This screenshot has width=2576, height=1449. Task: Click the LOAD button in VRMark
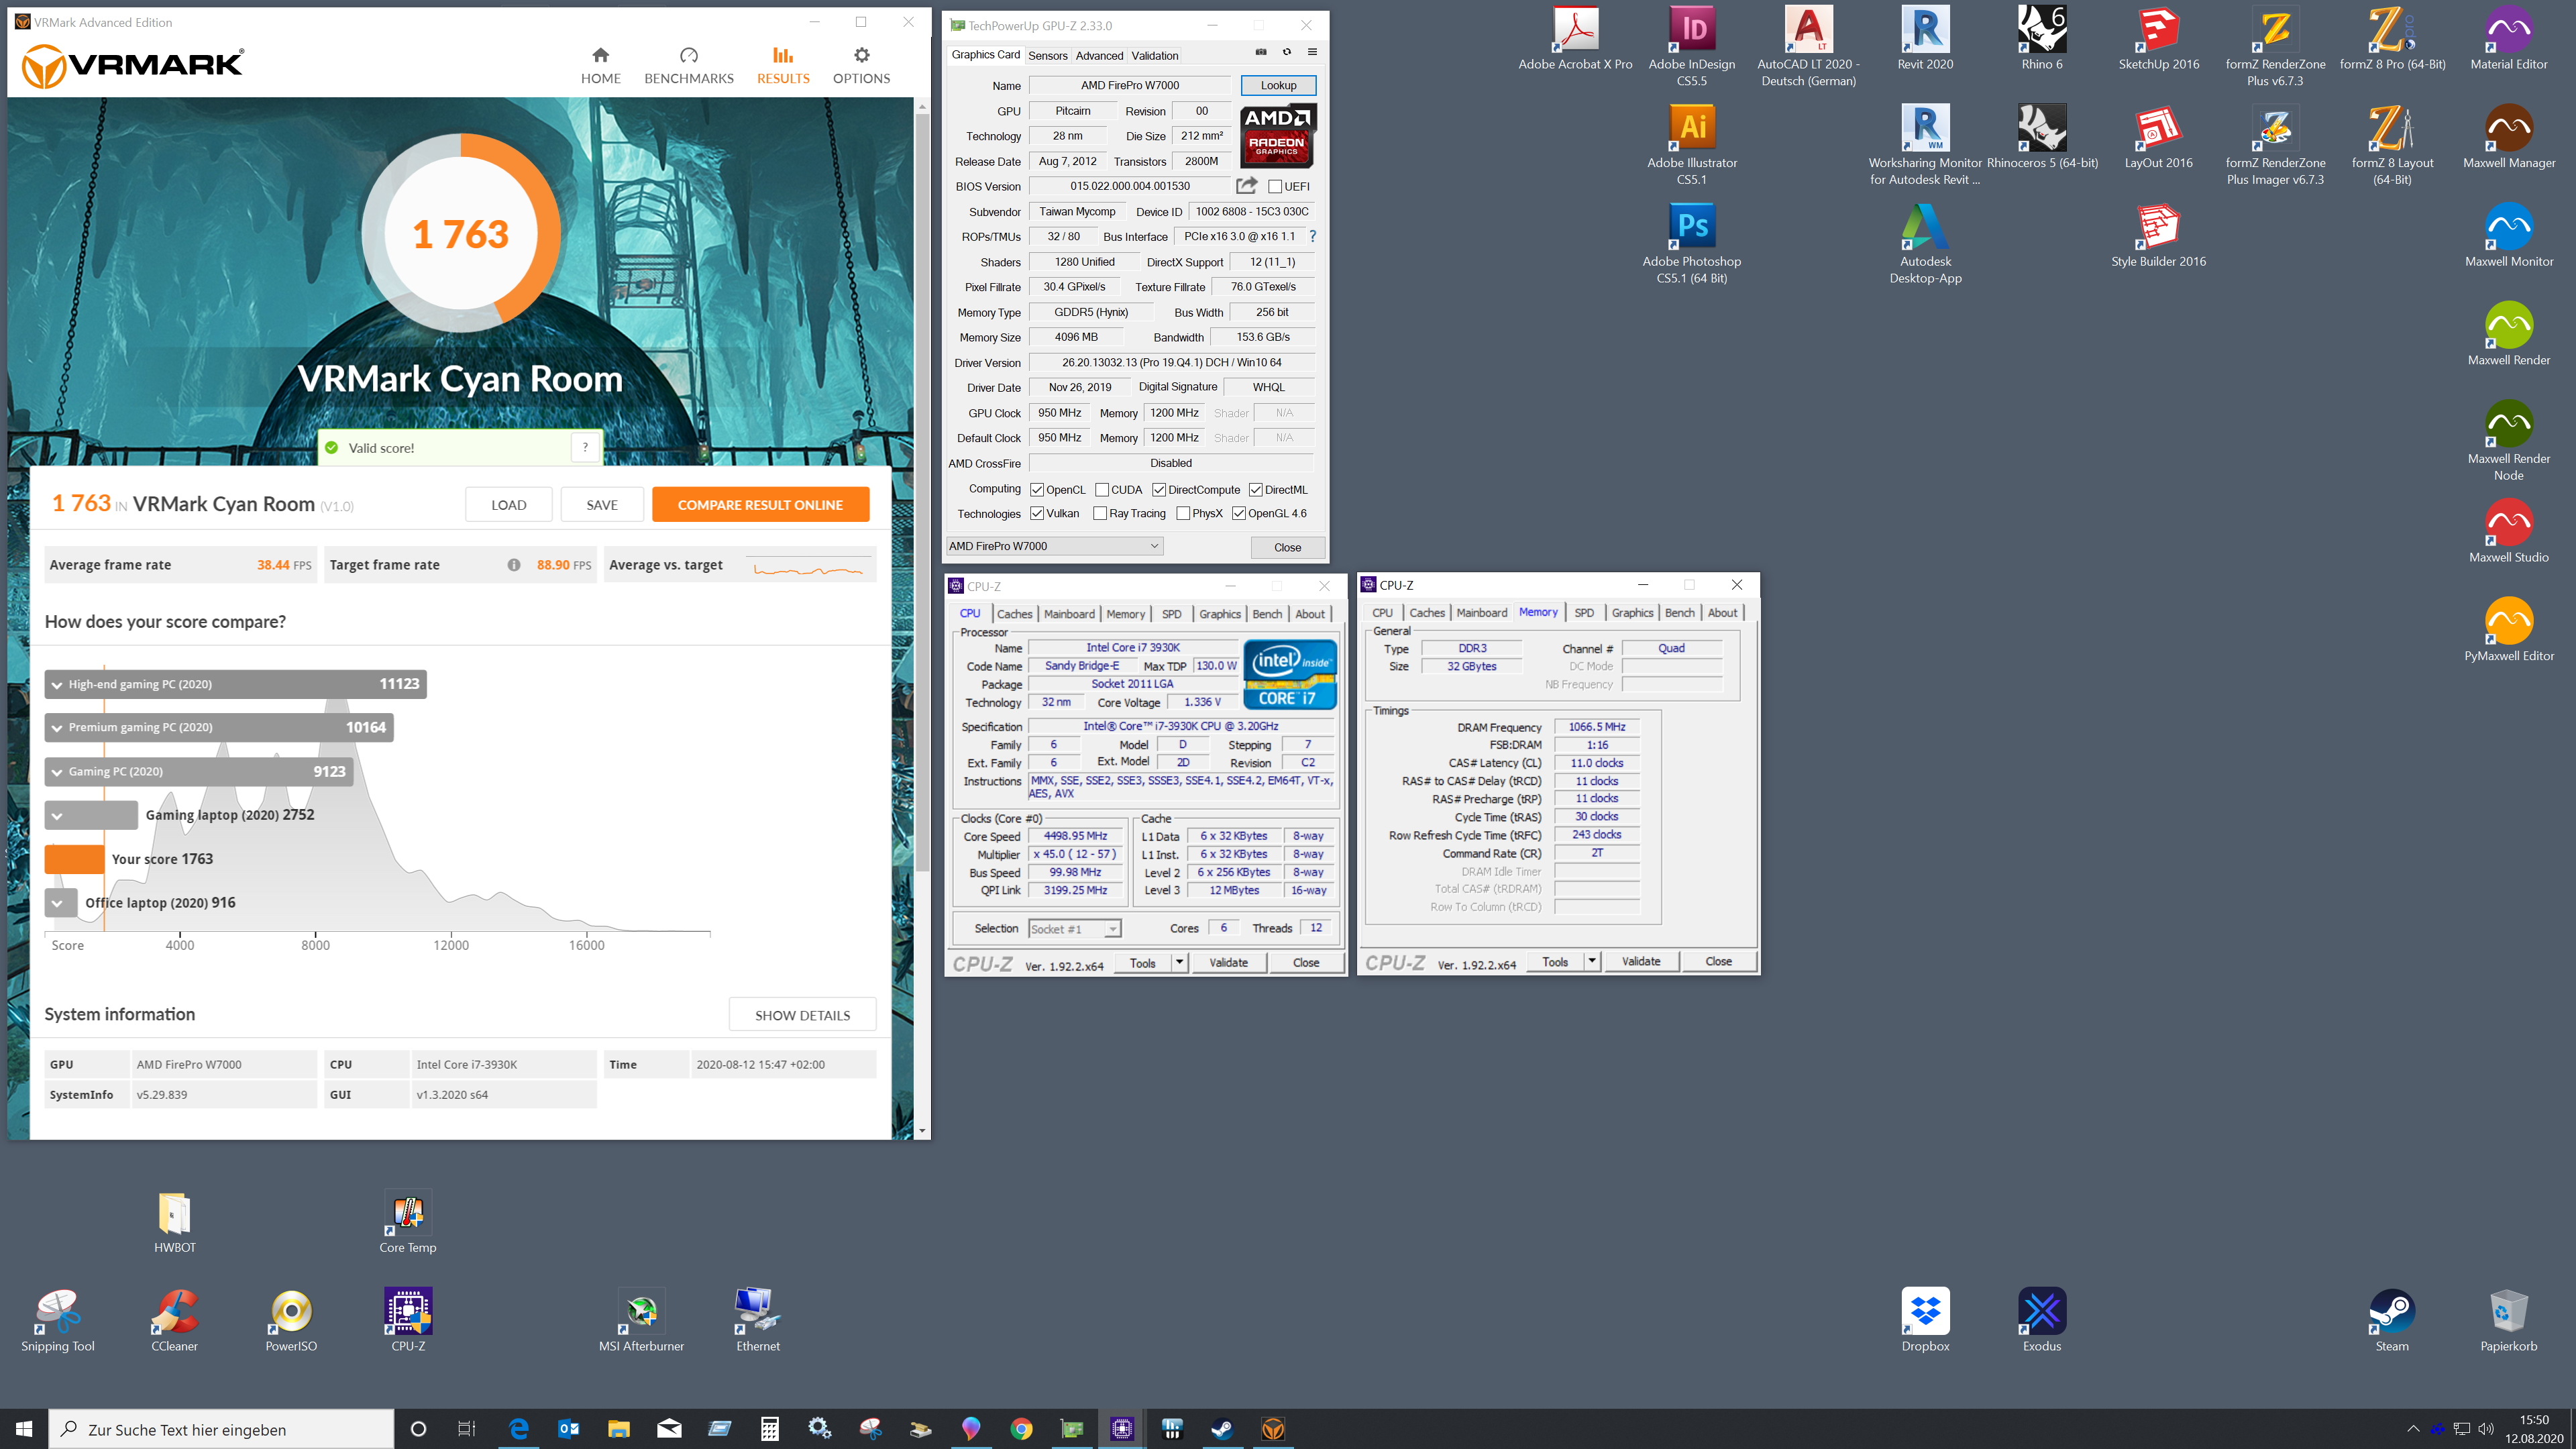[x=508, y=505]
